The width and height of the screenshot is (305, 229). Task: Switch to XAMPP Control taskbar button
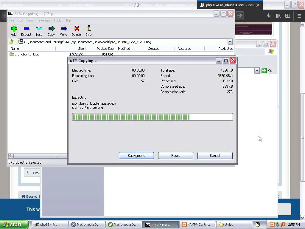coord(198,225)
